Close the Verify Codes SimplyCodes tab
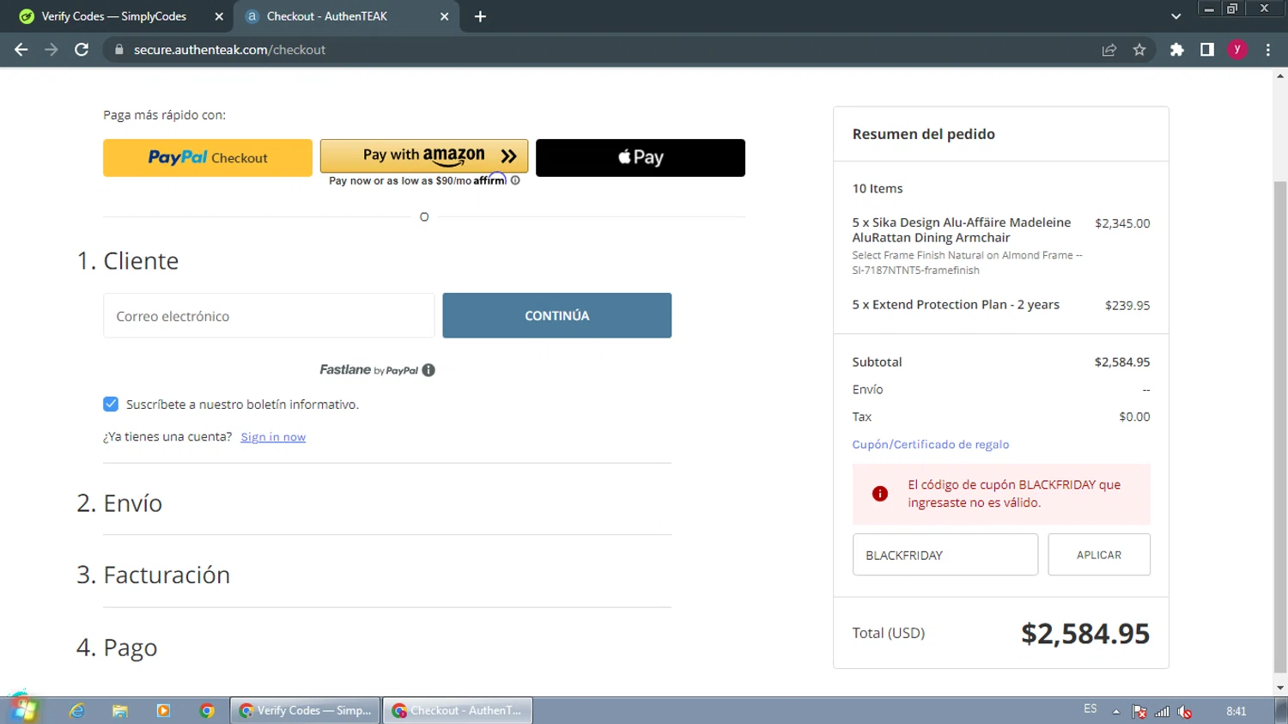The width and height of the screenshot is (1288, 724). (219, 16)
